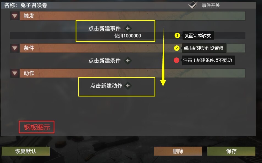
Task: Click the 条件 section header bar
Action: [133, 48]
